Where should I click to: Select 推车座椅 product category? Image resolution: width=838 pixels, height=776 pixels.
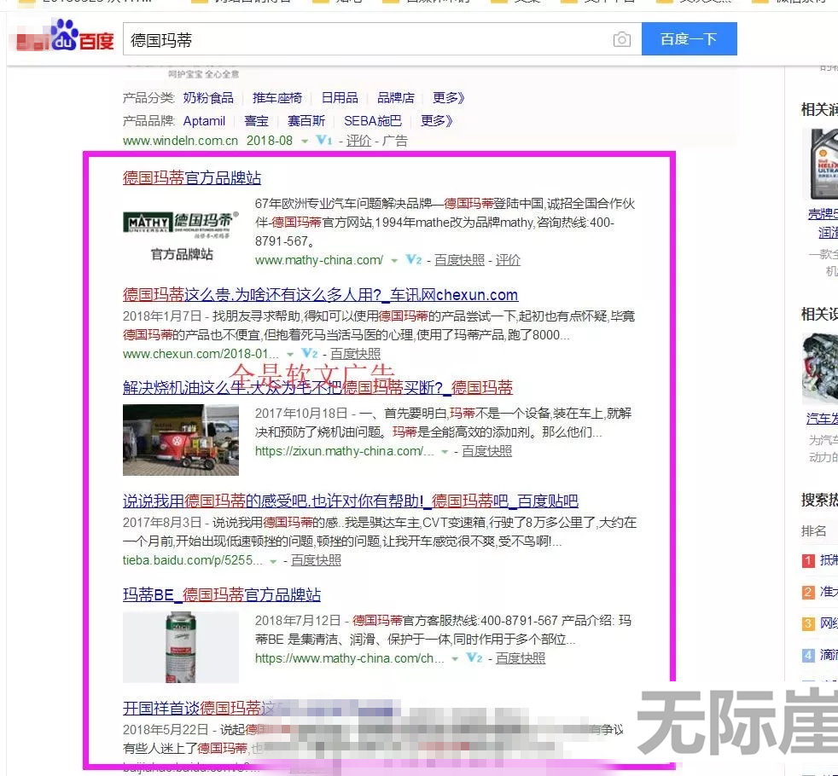point(277,98)
